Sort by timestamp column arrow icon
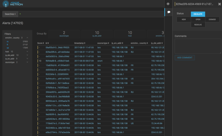This screenshot has width=222, height=136. 85,43
